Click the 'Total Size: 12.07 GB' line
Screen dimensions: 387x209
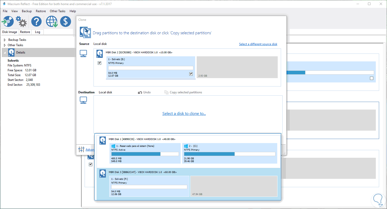22,75
